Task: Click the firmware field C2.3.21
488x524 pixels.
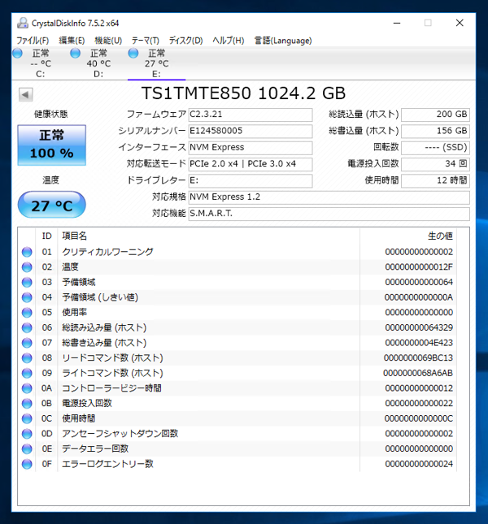Action: pos(251,115)
